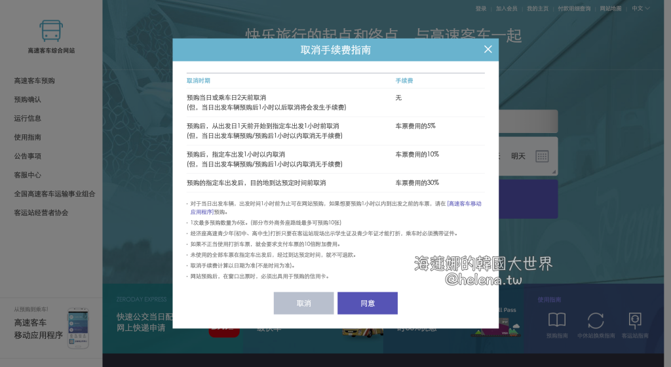The height and width of the screenshot is (367, 671).
Task: Click the 预购指南 book icon
Action: 557,320
